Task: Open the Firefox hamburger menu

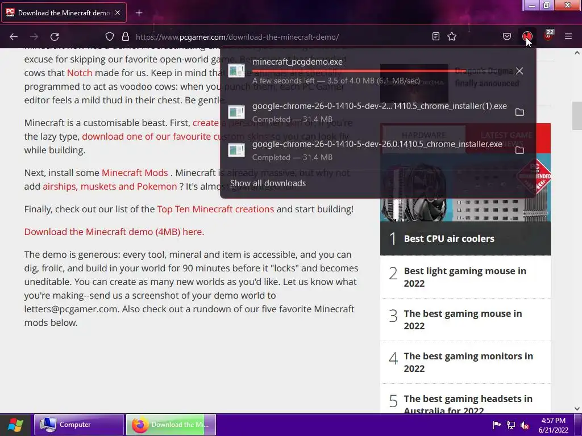Action: tap(568, 37)
